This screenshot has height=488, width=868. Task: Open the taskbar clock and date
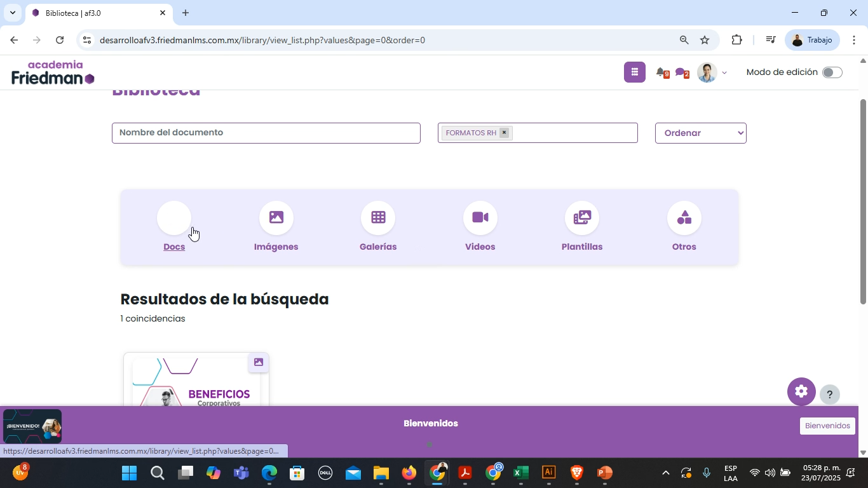820,473
